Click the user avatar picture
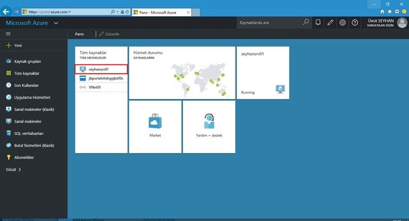The image size is (409, 221). [x=402, y=23]
